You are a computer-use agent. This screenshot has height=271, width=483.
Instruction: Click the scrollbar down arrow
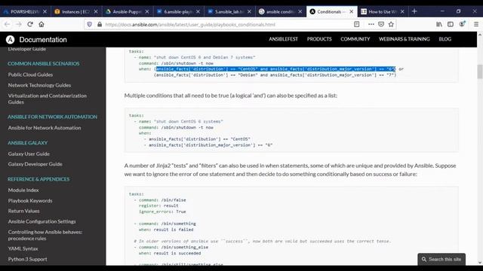[x=480, y=263]
